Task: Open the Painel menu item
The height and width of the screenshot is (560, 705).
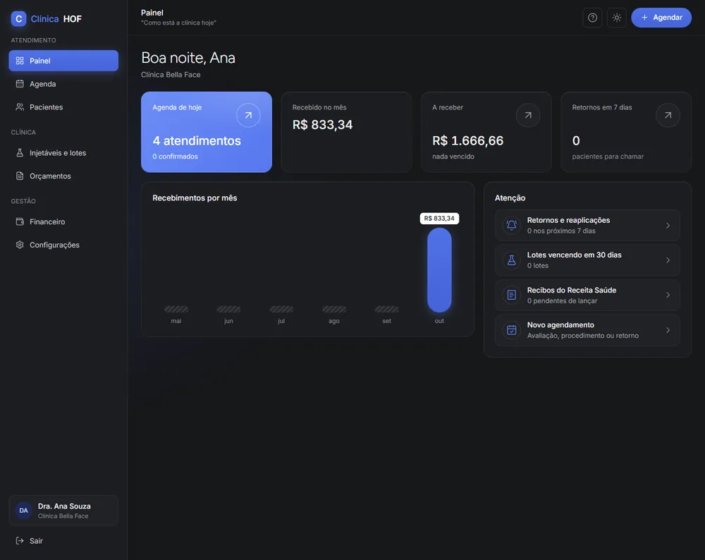Action: pyautogui.click(x=63, y=61)
